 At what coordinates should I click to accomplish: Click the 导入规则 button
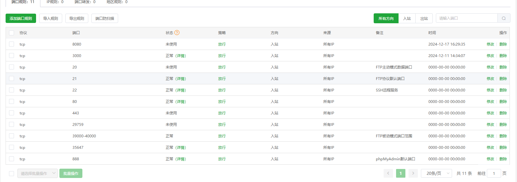pos(51,18)
